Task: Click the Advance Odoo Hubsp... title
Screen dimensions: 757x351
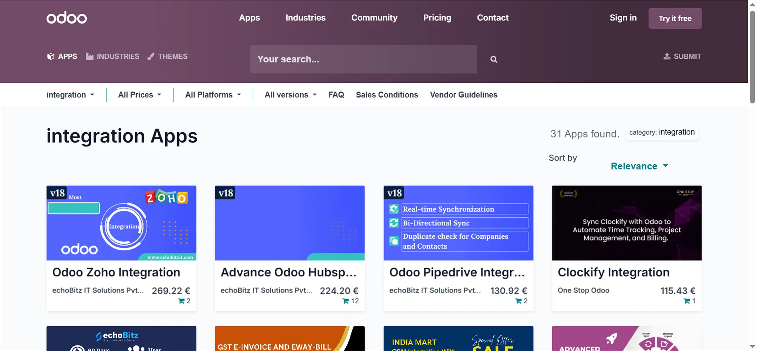Action: coord(288,272)
